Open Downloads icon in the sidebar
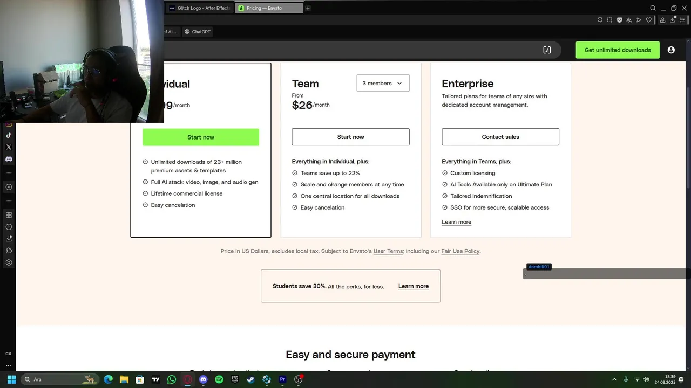Screen dimensions: 691x388 [9, 239]
